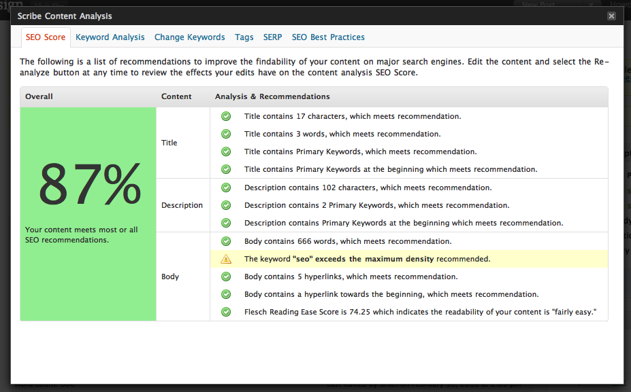The height and width of the screenshot is (392, 631).
Task: Close the Scribe Content Analysis dialog
Action: point(611,16)
